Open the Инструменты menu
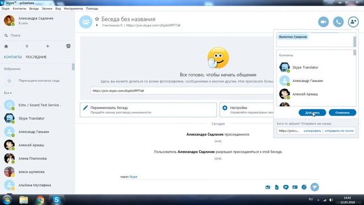 [73, 9]
